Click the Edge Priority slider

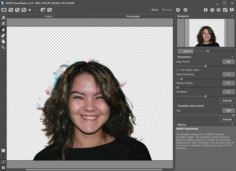[x=205, y=66]
